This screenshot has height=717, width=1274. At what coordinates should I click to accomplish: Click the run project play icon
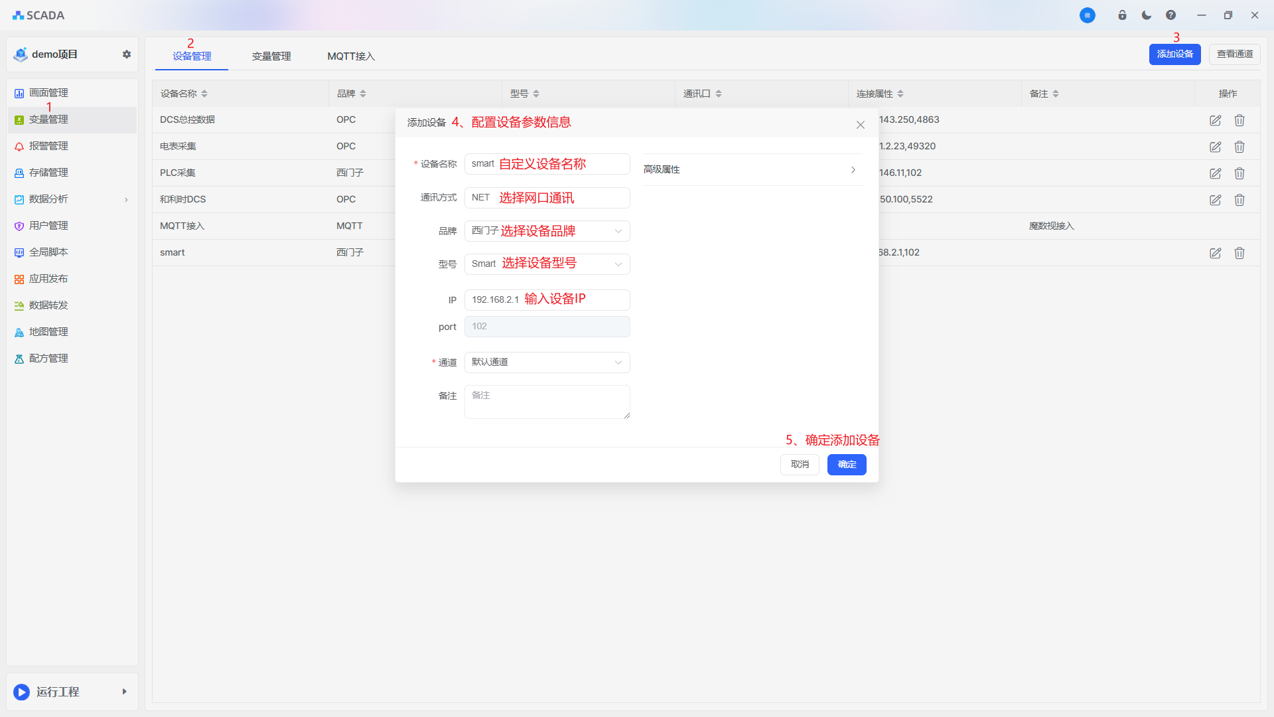pos(22,692)
